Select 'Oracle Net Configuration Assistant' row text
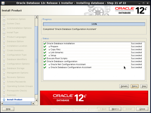 68,65
